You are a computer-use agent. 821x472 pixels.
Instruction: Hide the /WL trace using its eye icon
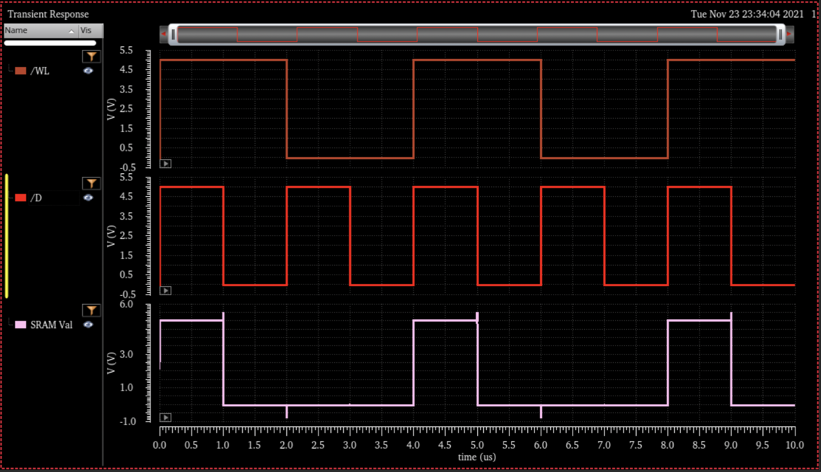click(x=88, y=71)
